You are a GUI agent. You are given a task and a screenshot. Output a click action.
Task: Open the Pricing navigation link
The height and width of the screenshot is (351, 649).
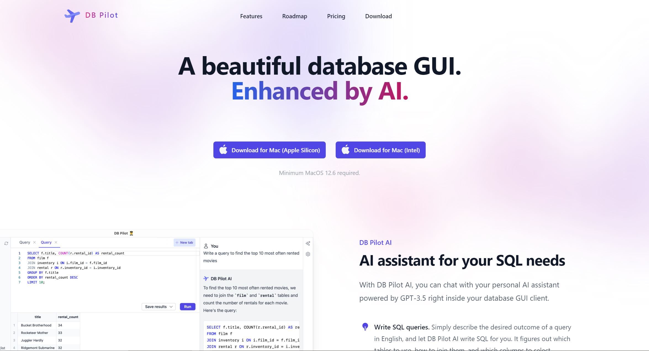coord(336,16)
